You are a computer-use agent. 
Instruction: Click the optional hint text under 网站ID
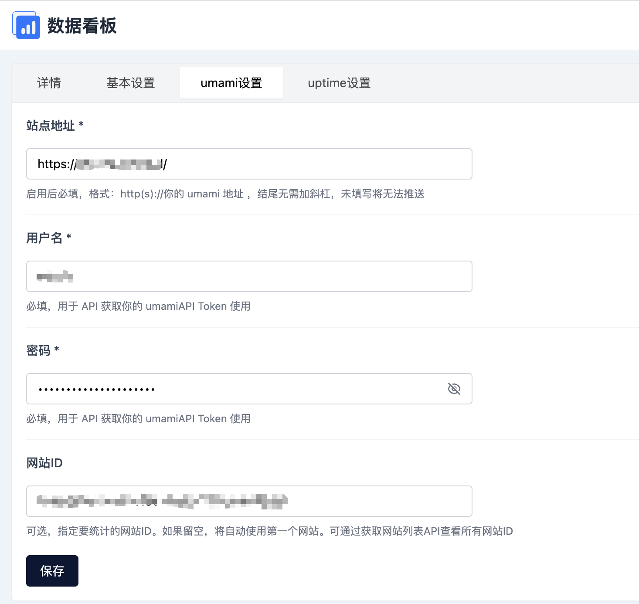click(x=269, y=531)
